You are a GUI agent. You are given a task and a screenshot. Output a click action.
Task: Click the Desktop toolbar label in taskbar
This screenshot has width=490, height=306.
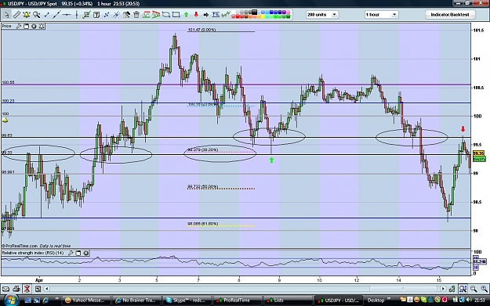coord(376,300)
